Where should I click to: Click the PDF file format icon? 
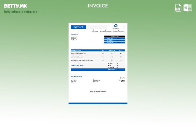click(x=178, y=8)
